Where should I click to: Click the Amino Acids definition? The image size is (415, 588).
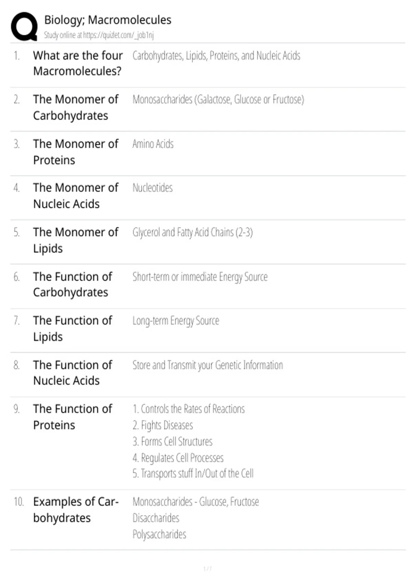[x=153, y=144]
